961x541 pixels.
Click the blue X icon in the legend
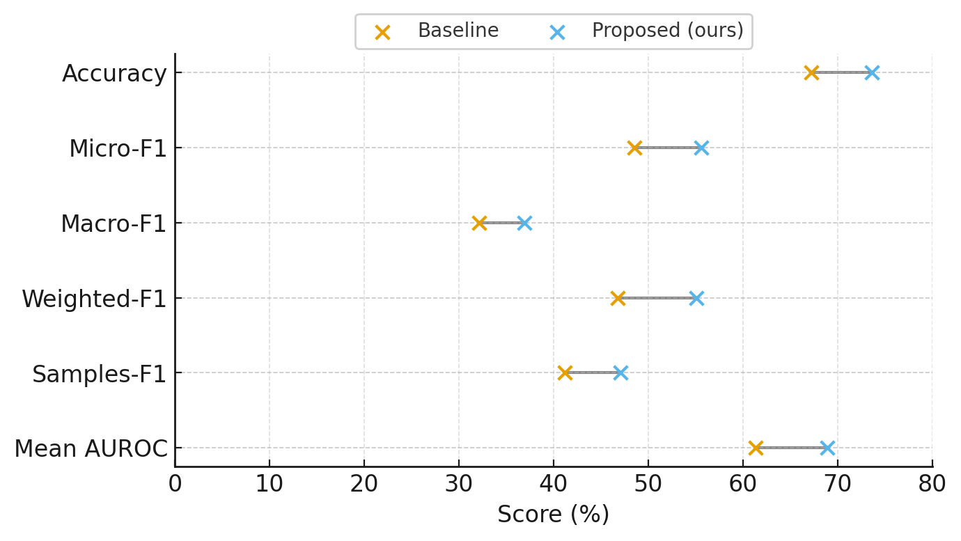click(x=556, y=32)
